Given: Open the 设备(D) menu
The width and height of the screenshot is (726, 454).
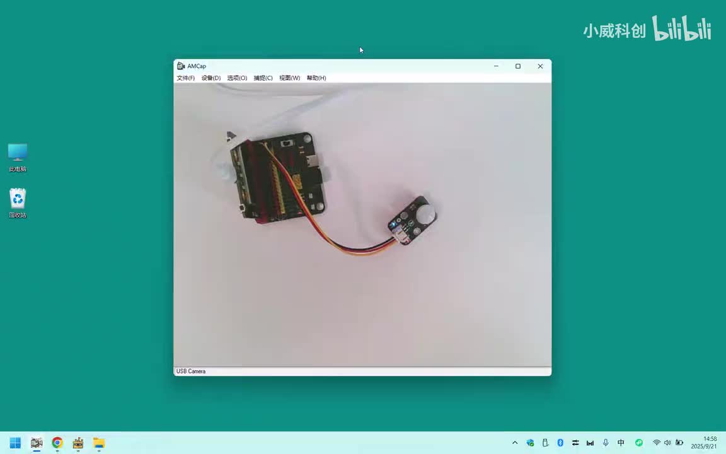Looking at the screenshot, I should click(210, 78).
